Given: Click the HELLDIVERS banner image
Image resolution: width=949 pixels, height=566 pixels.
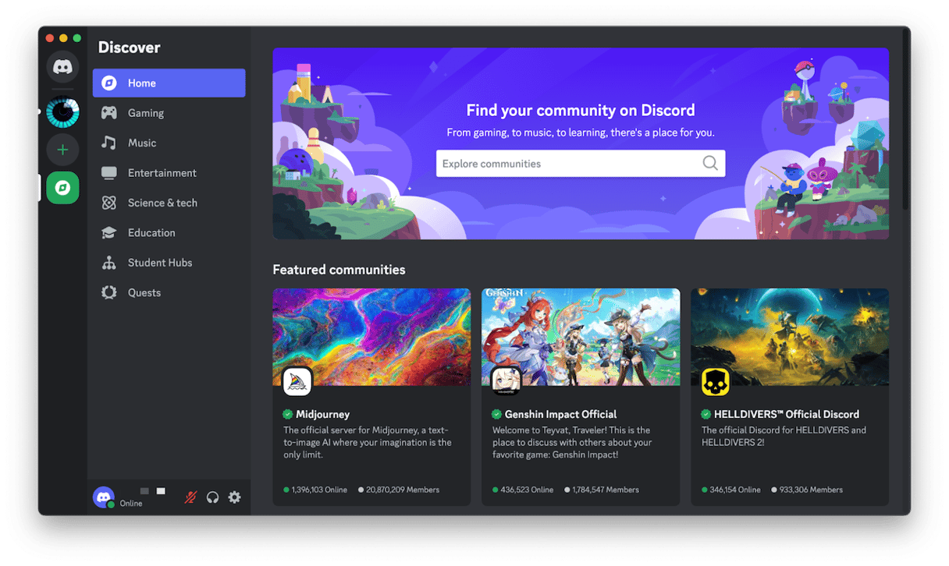Looking at the screenshot, I should (790, 337).
